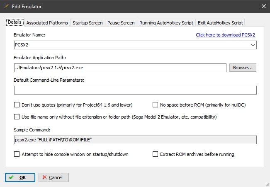The width and height of the screenshot is (270, 187).
Task: Open the PCSX2 emulator name combo box
Action: 135,45
